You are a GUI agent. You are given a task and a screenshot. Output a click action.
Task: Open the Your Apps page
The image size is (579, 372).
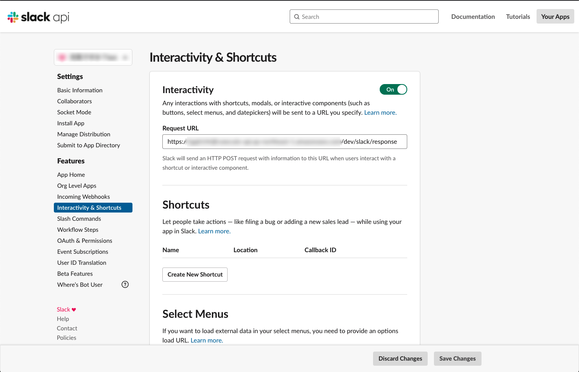(x=555, y=16)
